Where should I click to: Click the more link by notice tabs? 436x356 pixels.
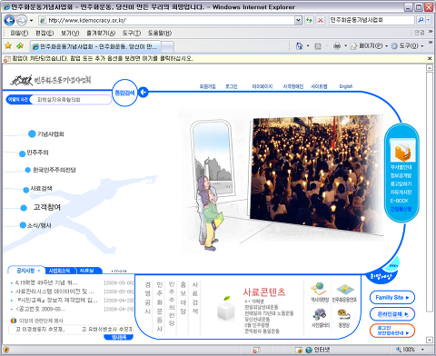click(x=119, y=271)
